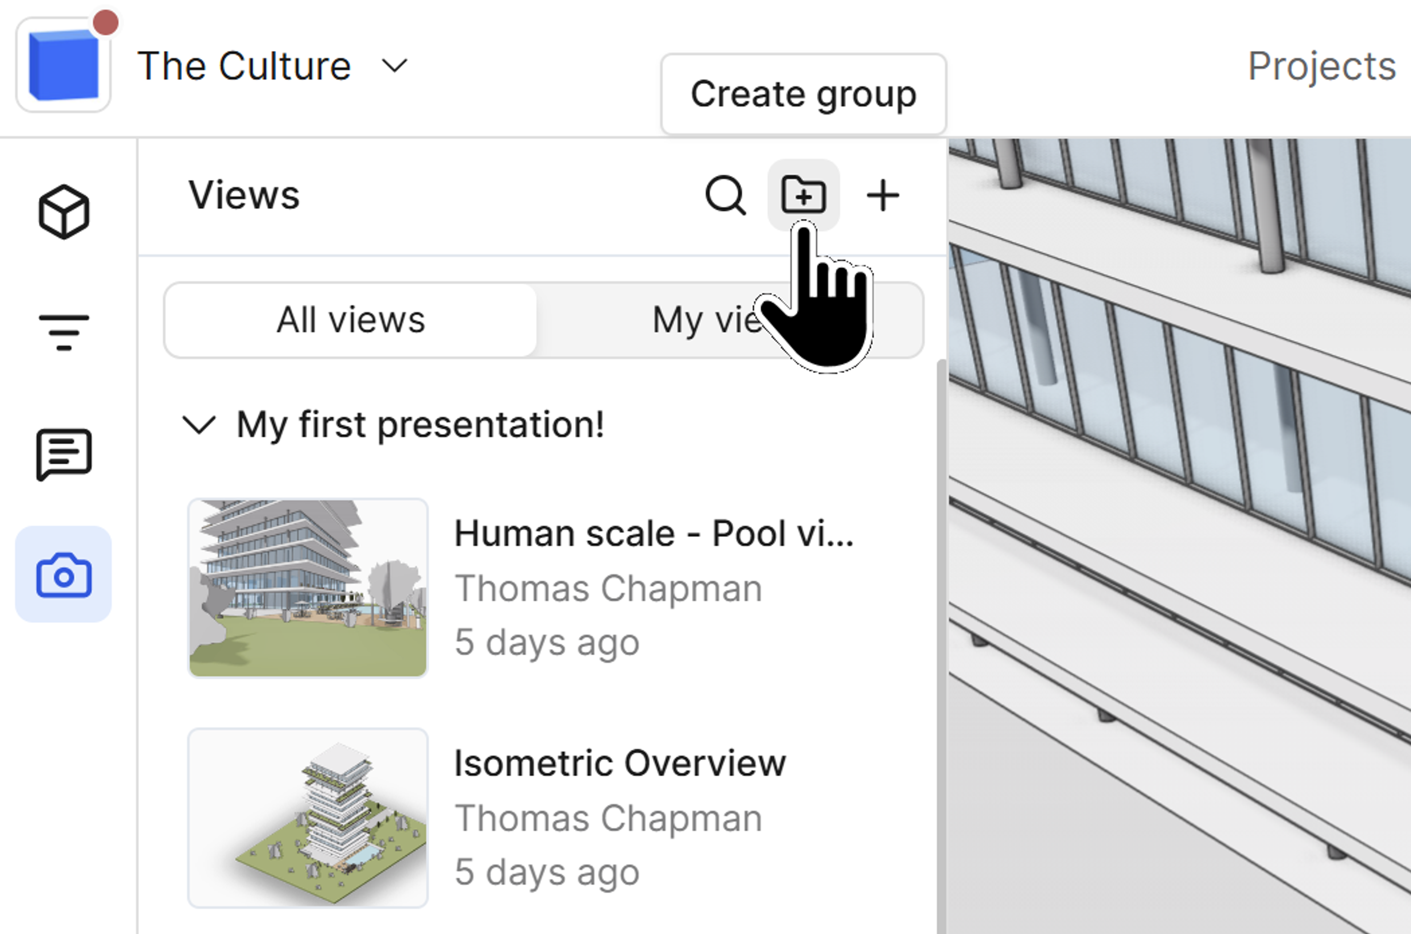Select the camera views panel icon
The height and width of the screenshot is (934, 1411).
click(63, 575)
